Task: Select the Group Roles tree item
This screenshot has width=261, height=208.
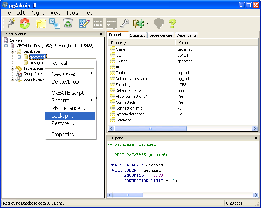Action: point(33,74)
